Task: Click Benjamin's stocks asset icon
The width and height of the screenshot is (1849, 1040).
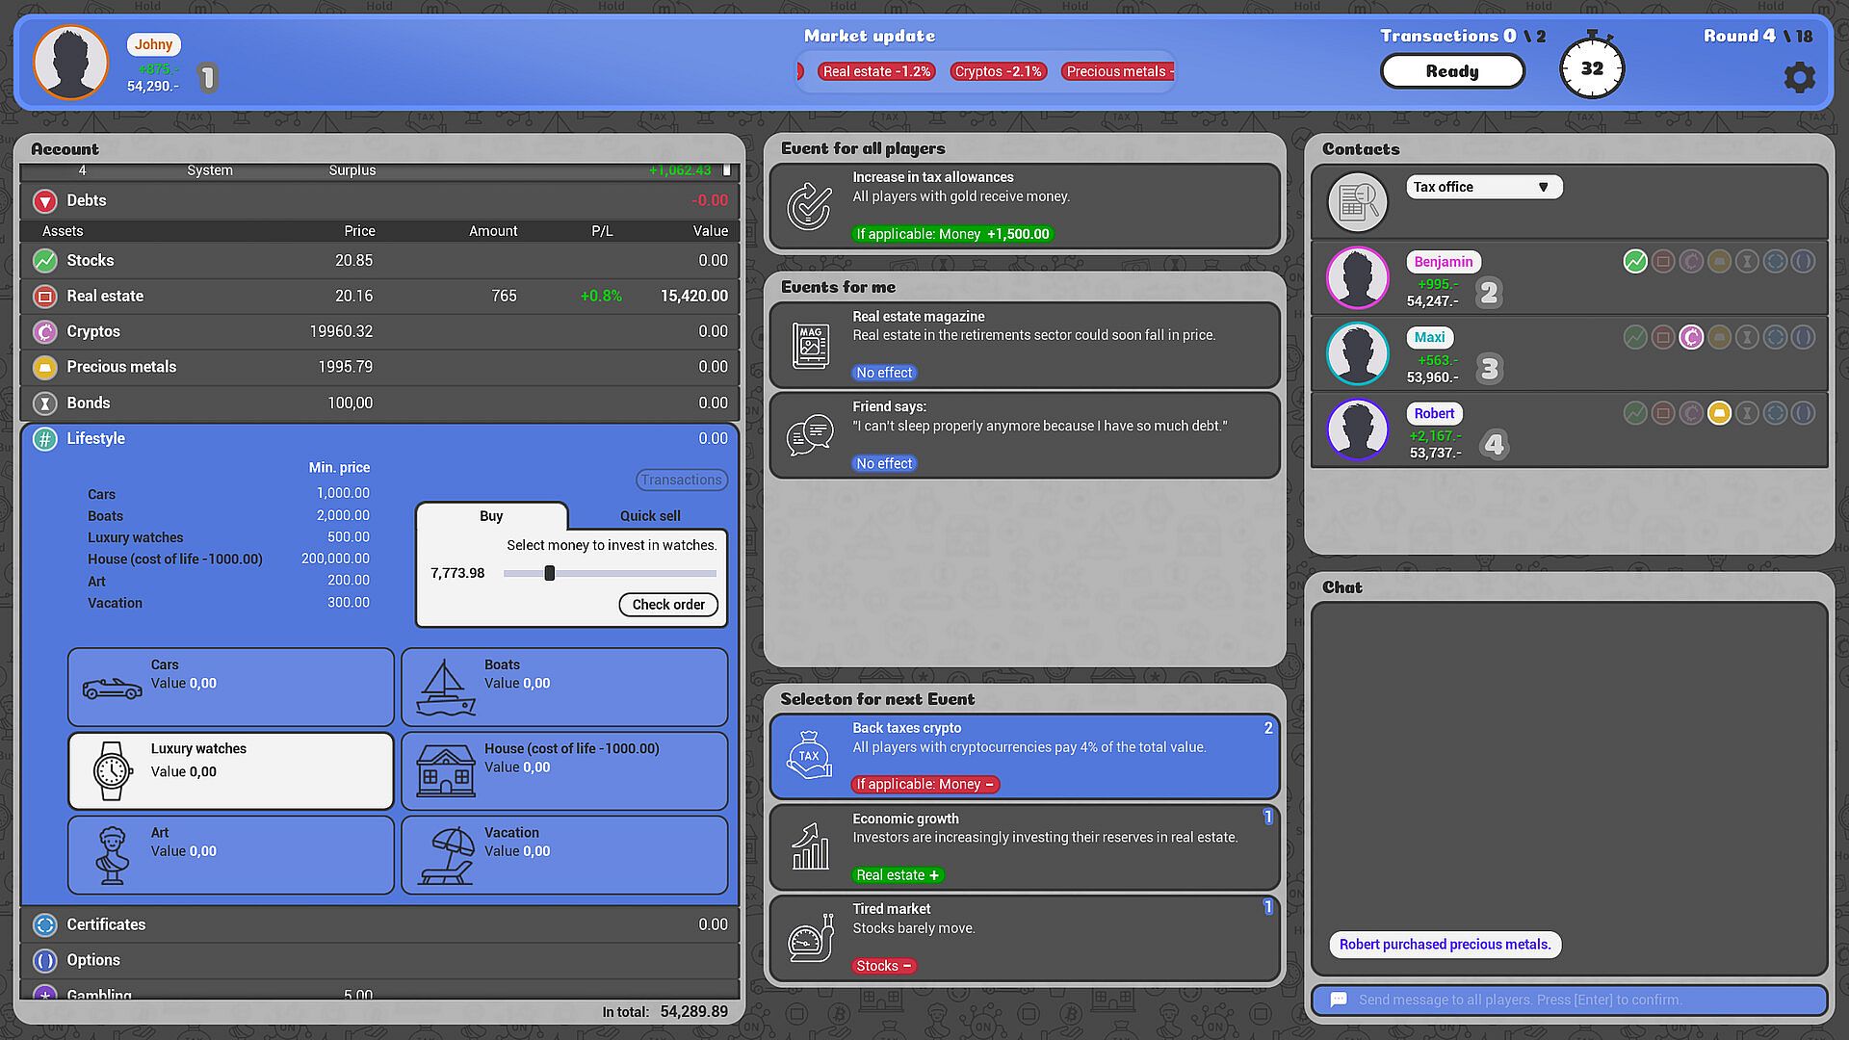Action: [1634, 261]
